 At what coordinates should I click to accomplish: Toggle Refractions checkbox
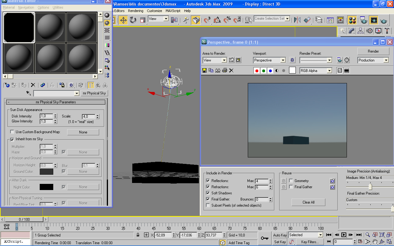click(208, 187)
